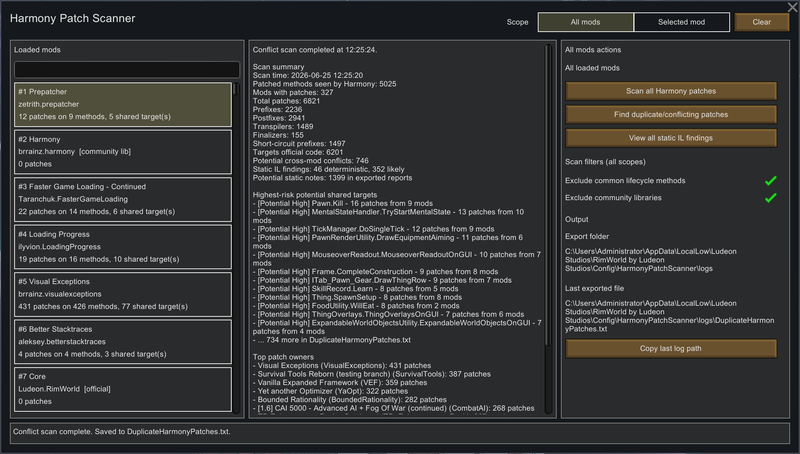Click the Pawn.Kill potential high entry

pos(343,203)
